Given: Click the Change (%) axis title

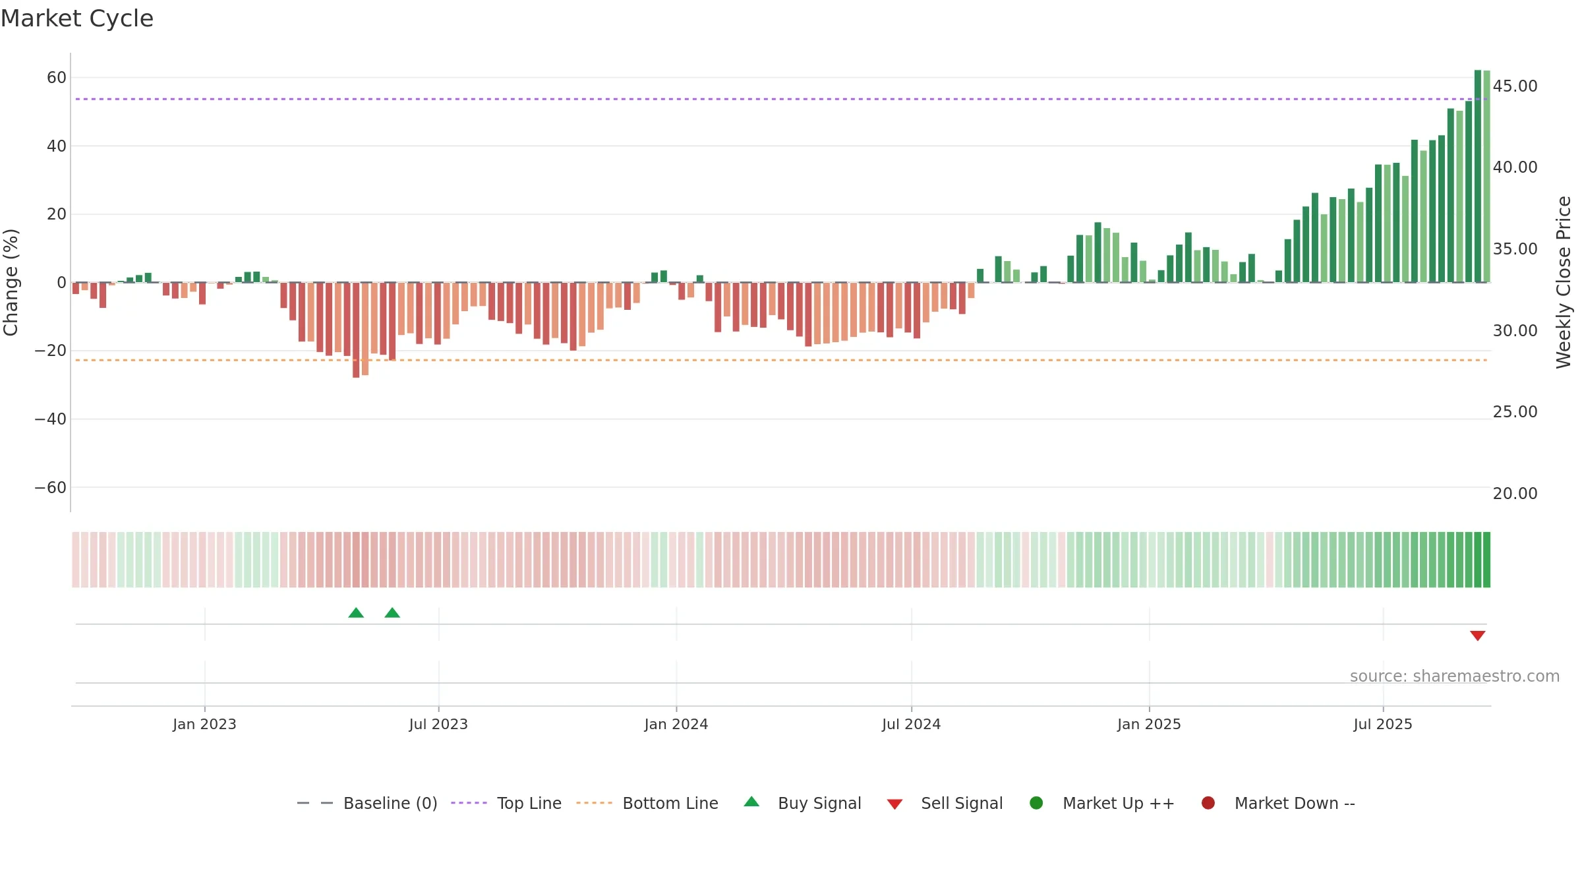Looking at the screenshot, I should click(11, 282).
